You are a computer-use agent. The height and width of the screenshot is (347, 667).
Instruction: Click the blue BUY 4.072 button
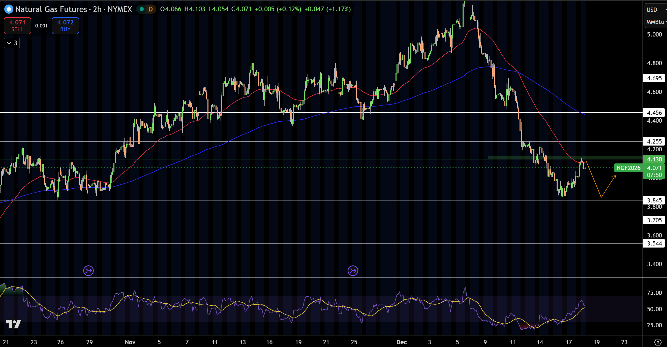tap(65, 26)
